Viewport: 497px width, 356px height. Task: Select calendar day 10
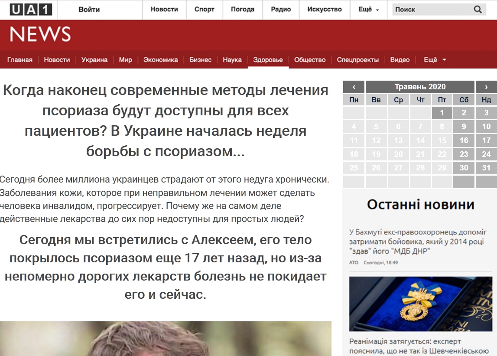[486, 127]
